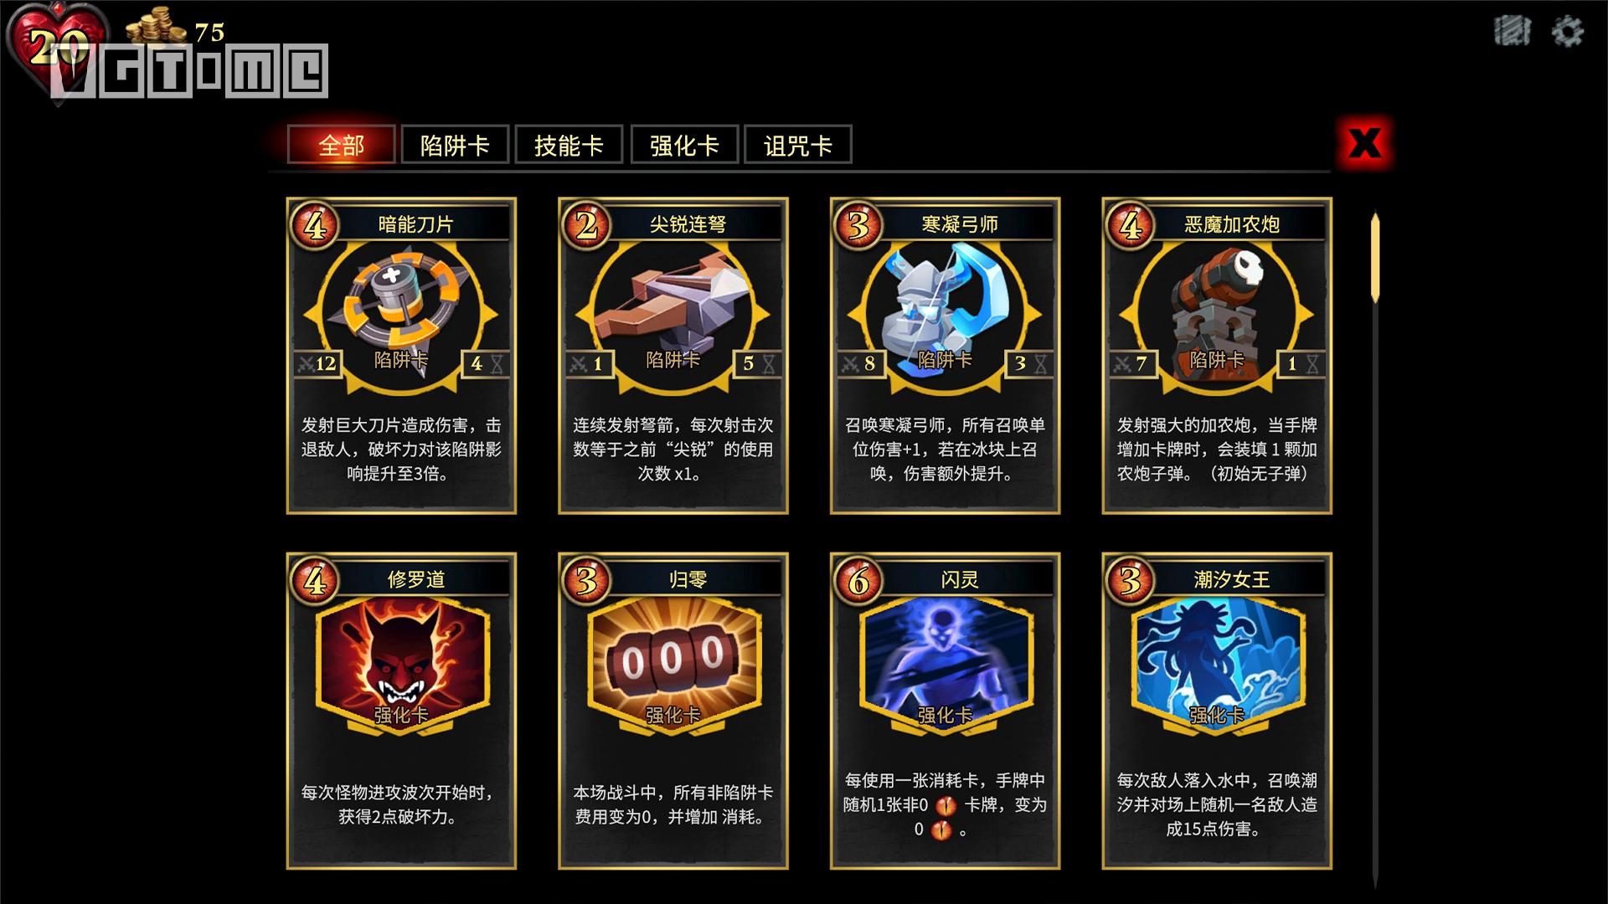1608x904 pixels.
Task: Switch to the 强化卡 tab
Action: [684, 145]
